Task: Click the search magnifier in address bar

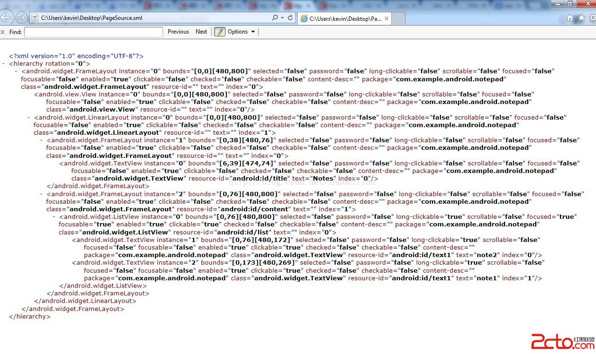Action: pyautogui.click(x=275, y=18)
